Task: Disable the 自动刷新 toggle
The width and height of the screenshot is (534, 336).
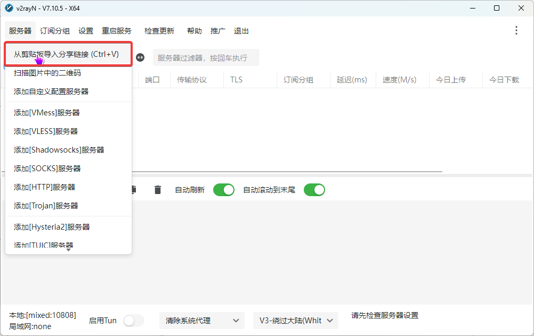Action: point(223,189)
